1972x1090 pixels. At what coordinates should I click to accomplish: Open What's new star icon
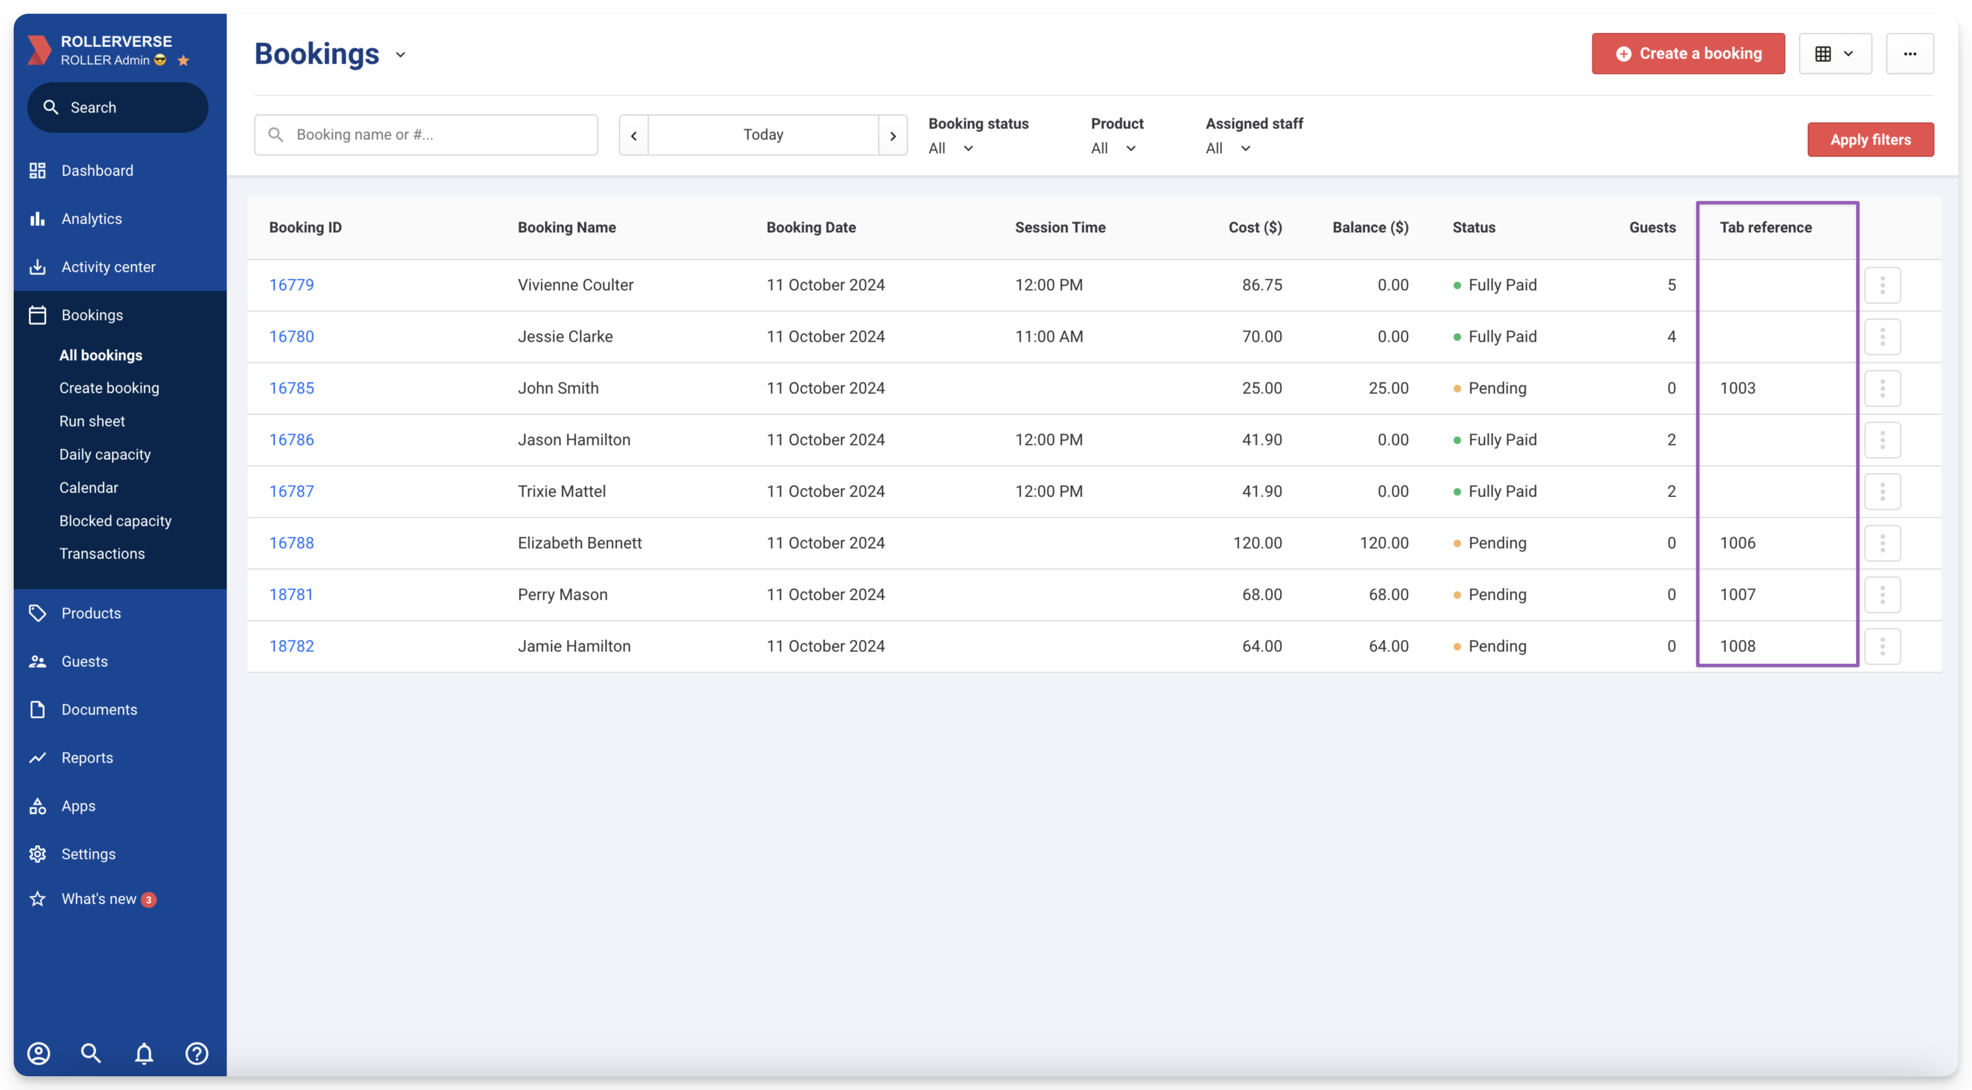tap(37, 900)
